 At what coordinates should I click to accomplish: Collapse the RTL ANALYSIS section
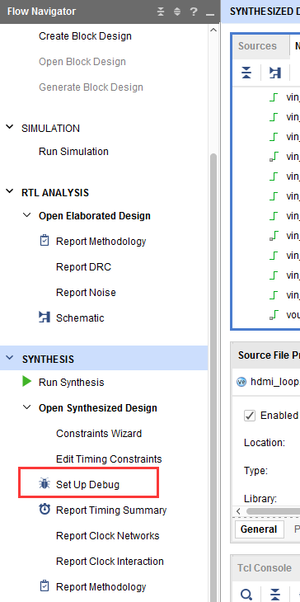coord(10,191)
